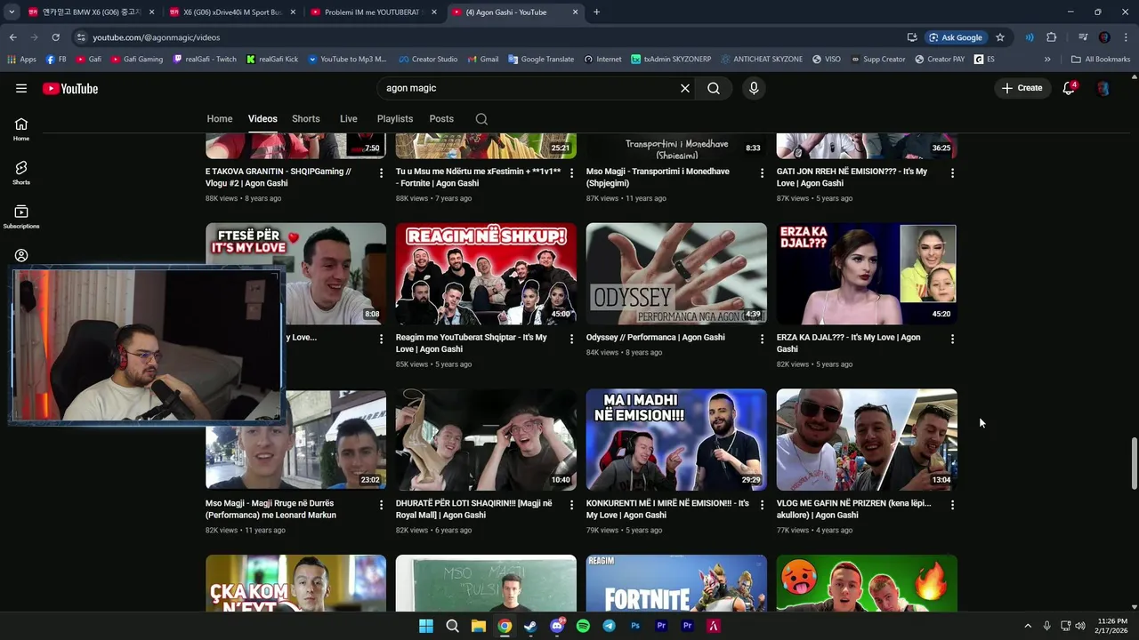Open options menu for VLOG ME GAFIN video

point(952,505)
